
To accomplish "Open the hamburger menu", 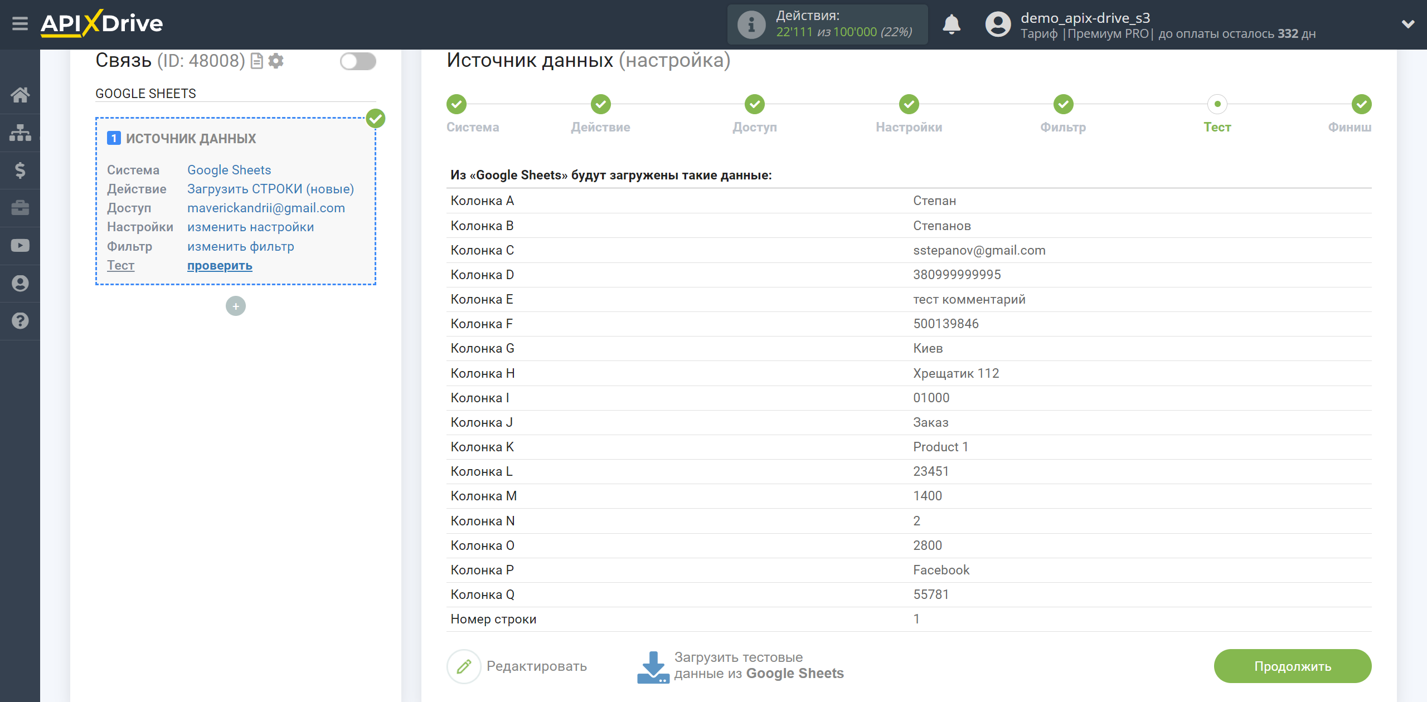I will click(20, 24).
